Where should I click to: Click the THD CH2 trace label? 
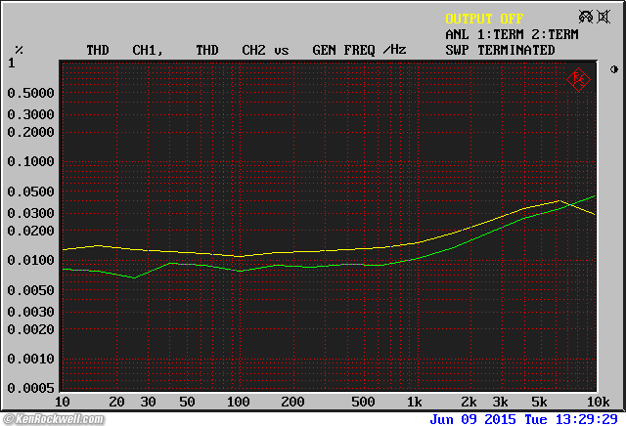(x=231, y=50)
